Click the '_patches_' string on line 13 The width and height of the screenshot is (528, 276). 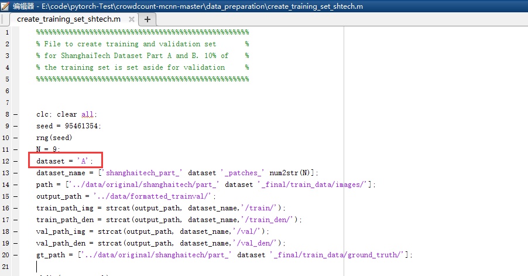click(x=242, y=173)
